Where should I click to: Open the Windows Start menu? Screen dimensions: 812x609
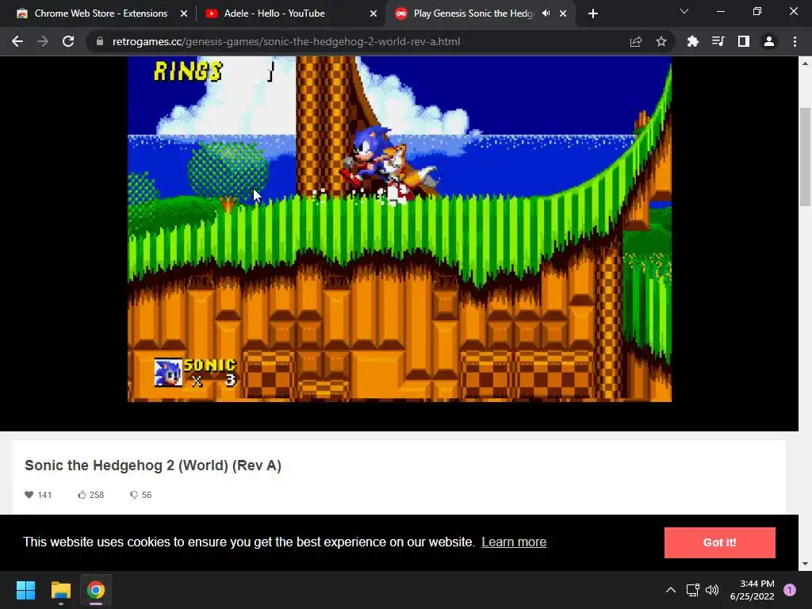25,590
